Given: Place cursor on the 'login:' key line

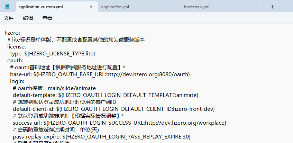Looking at the screenshot, I should (17, 81).
